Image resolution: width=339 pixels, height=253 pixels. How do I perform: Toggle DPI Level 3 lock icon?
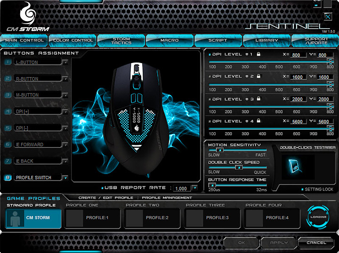coord(258,99)
